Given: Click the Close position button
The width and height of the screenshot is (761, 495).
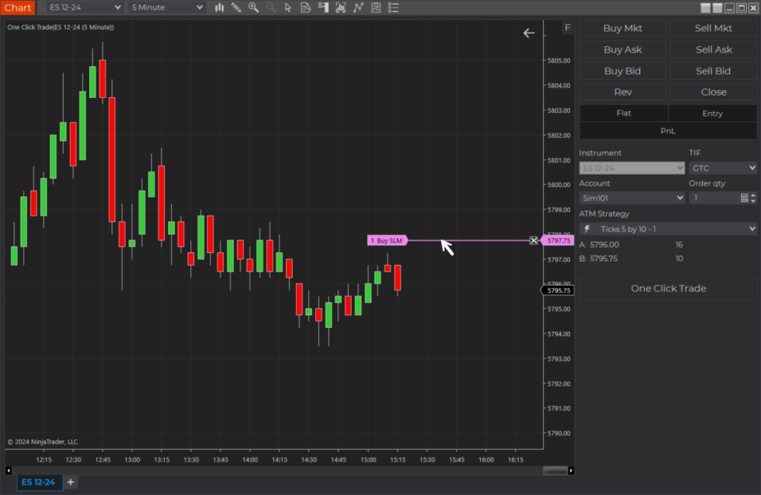Looking at the screenshot, I should tap(713, 92).
